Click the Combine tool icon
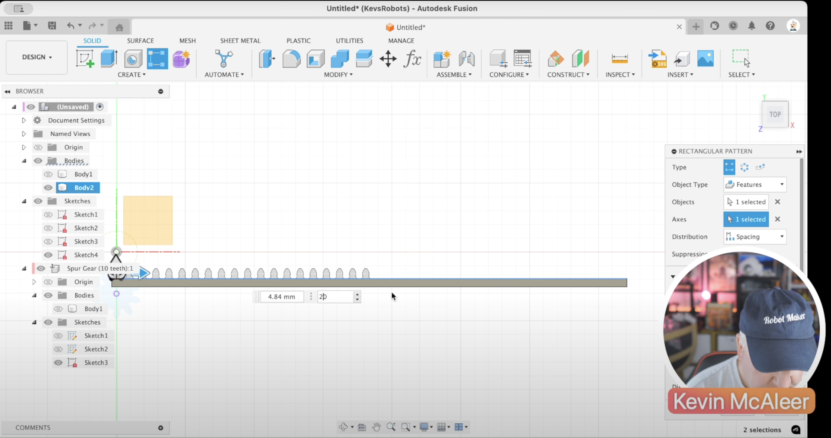This screenshot has height=438, width=831. (x=340, y=59)
